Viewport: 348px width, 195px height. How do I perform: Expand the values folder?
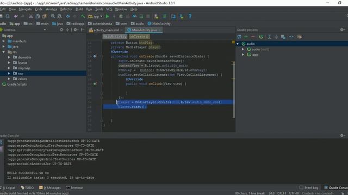pos(9,79)
